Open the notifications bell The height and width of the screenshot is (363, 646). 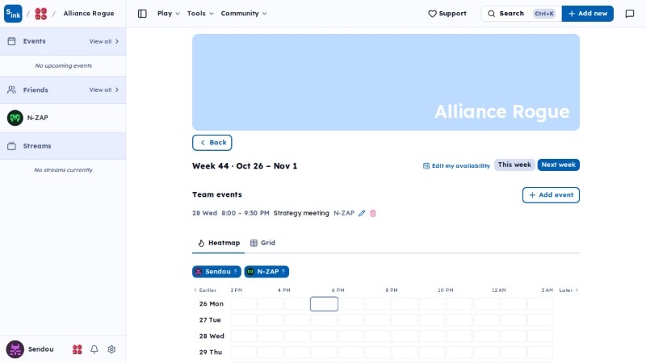click(94, 349)
